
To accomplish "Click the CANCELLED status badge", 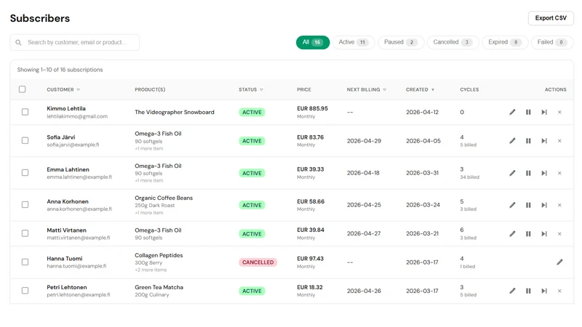I will (x=258, y=262).
